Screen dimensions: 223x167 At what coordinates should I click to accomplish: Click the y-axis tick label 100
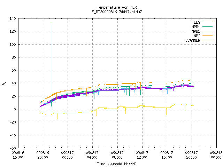13,45
